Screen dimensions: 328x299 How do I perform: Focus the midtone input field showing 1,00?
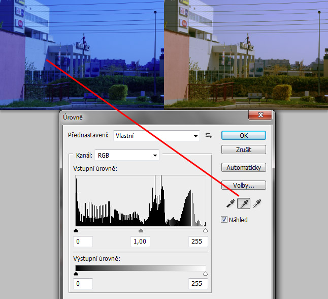[140, 242]
